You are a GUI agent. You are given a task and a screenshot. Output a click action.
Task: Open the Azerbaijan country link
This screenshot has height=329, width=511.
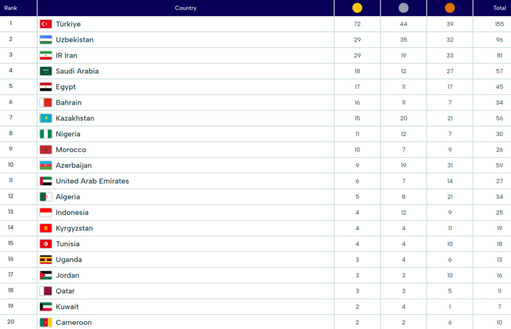tap(74, 165)
